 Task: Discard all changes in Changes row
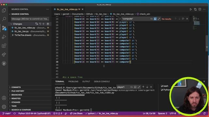(x=40, y=24)
